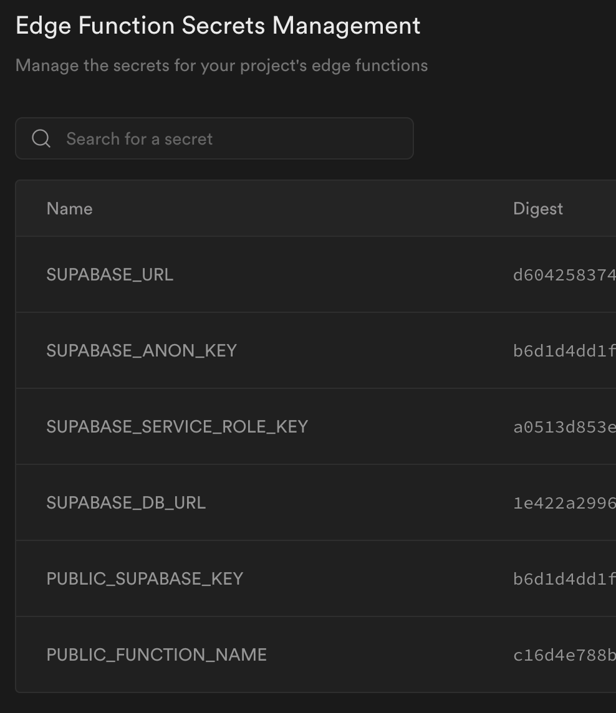Select the SUPABASE_SERVICE_ROLE_KEY secret name
The width and height of the screenshot is (616, 713).
pos(177,426)
